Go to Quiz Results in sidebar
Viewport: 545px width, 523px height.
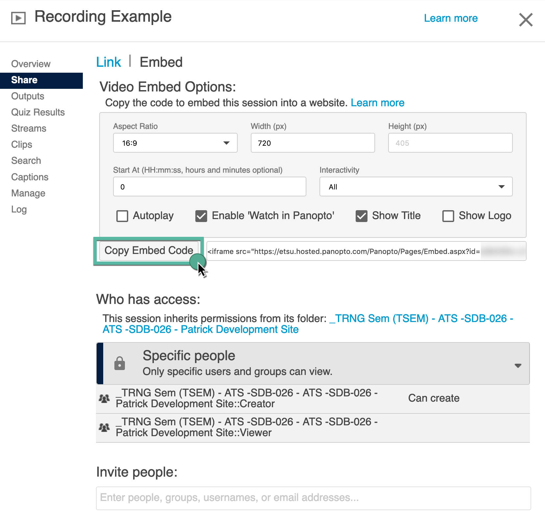[38, 112]
